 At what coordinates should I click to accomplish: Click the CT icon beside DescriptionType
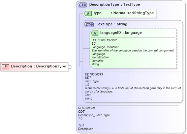click(x=83, y=5)
